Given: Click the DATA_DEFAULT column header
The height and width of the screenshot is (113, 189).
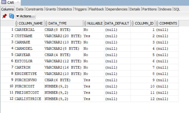Looking at the screenshot, I should coord(117,23).
